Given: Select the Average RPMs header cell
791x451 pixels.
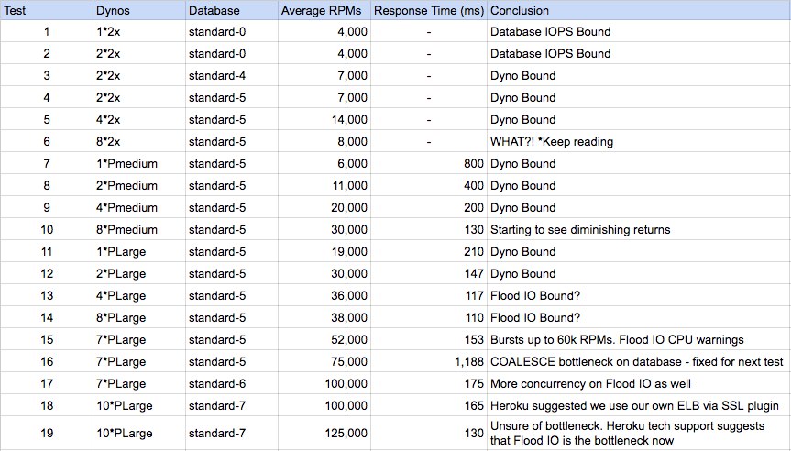Looking at the screenshot, I should [324, 10].
